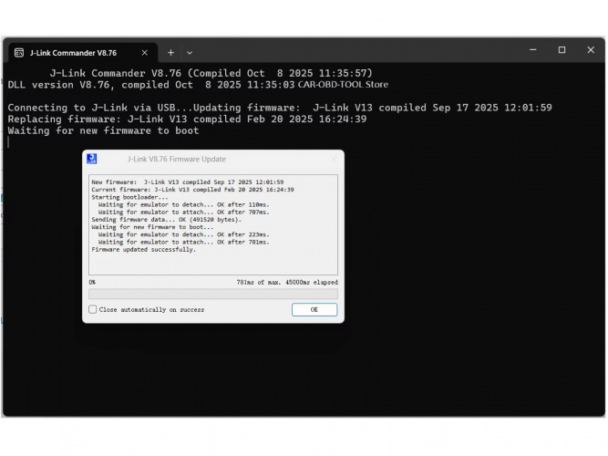
Task: Click the 'Current firmware:' log line
Action: point(192,190)
